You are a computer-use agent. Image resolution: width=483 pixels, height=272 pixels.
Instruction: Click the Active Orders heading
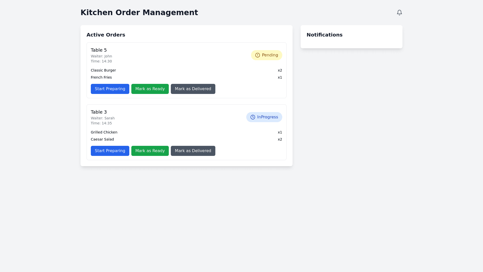coord(106,35)
